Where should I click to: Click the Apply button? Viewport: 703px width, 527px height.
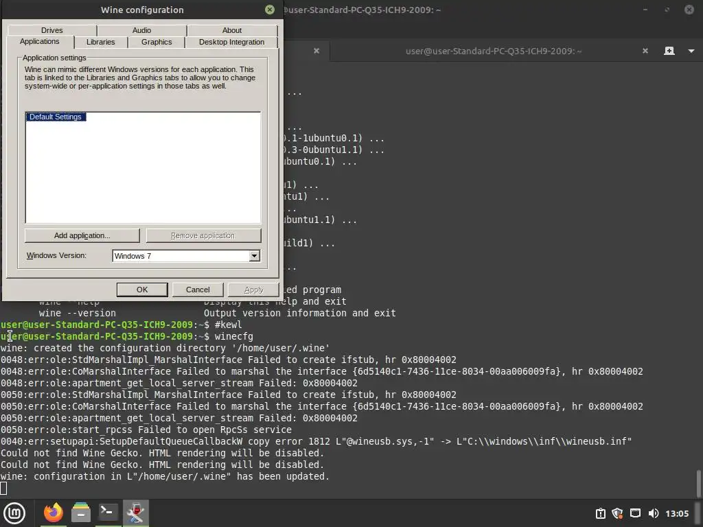coord(253,290)
